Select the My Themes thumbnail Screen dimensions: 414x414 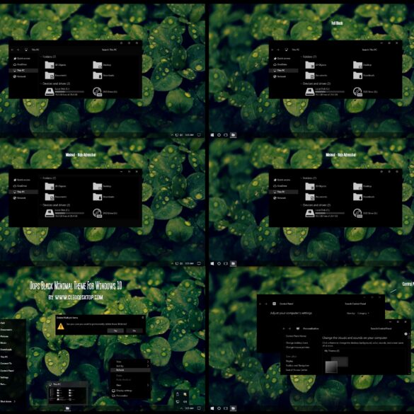pos(337,364)
